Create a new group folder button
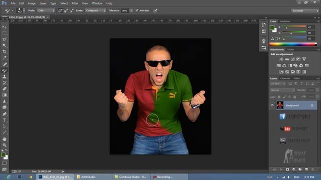Image resolution: width=321 pixels, height=180 pixels. [300, 169]
